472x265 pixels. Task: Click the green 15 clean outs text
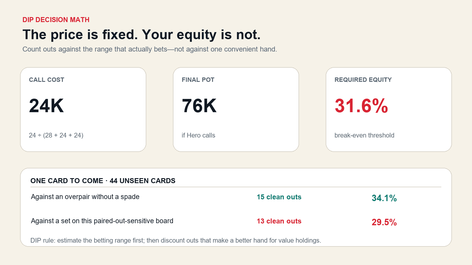pyautogui.click(x=279, y=197)
